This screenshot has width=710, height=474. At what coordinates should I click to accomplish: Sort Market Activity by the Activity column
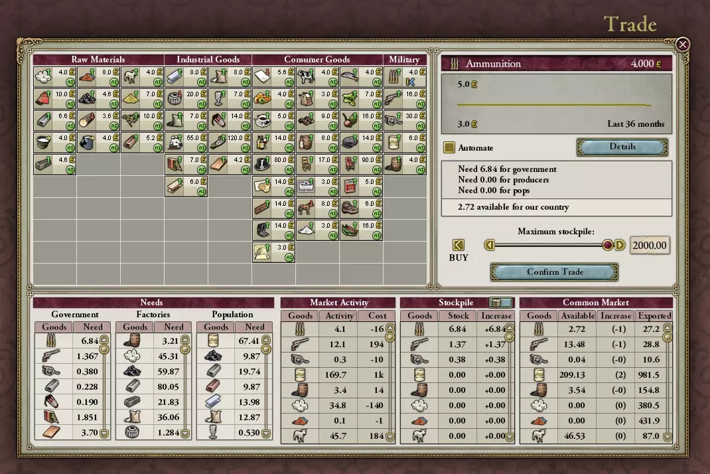tap(340, 315)
